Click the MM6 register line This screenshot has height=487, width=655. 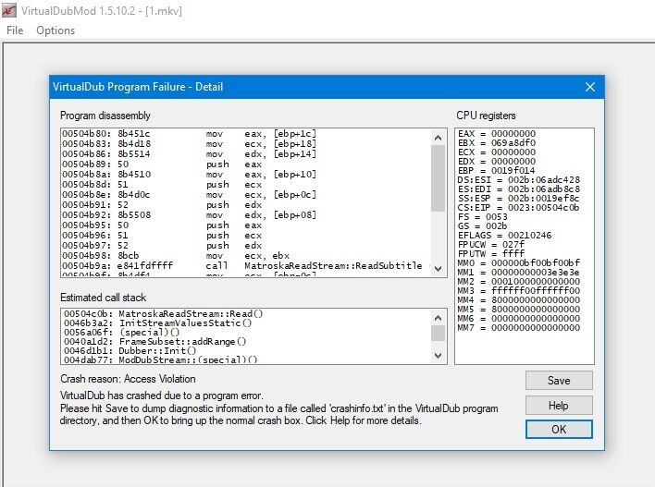tap(519, 318)
